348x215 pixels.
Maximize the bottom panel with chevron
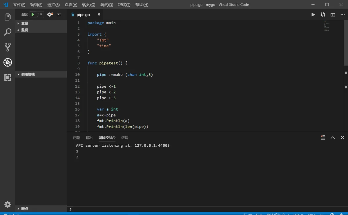pyautogui.click(x=333, y=137)
